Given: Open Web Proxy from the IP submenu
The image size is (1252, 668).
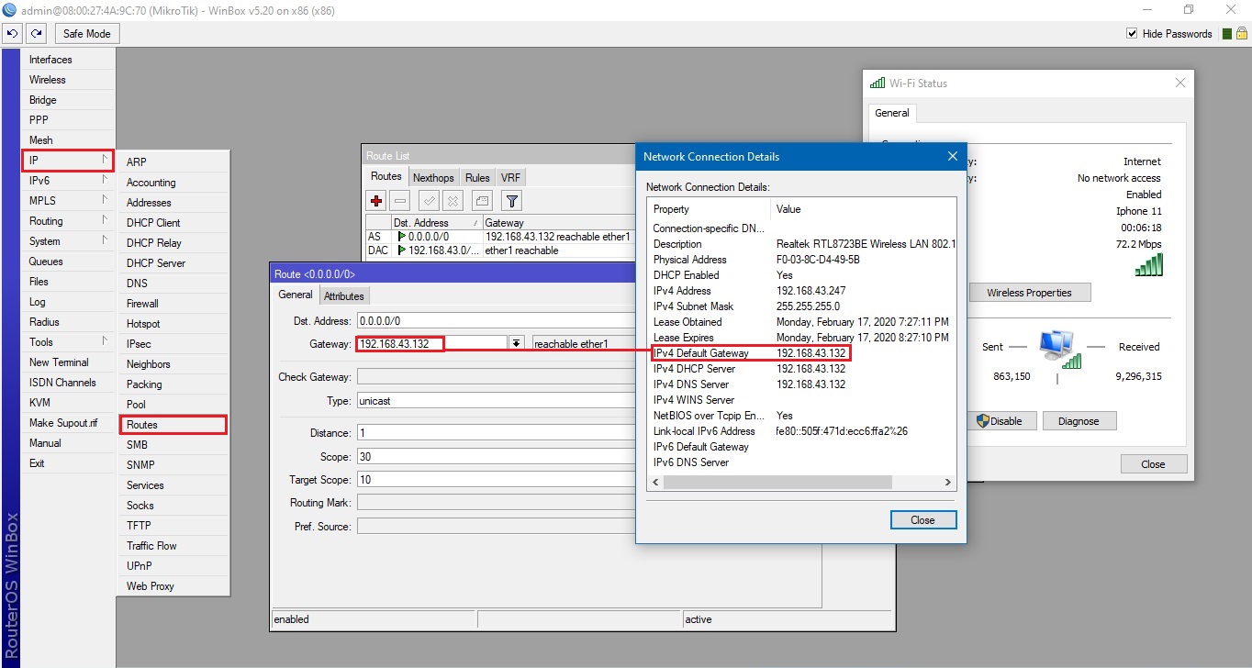Looking at the screenshot, I should click(173, 586).
